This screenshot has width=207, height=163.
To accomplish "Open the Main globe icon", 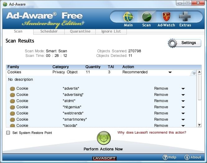I will click(x=128, y=17).
